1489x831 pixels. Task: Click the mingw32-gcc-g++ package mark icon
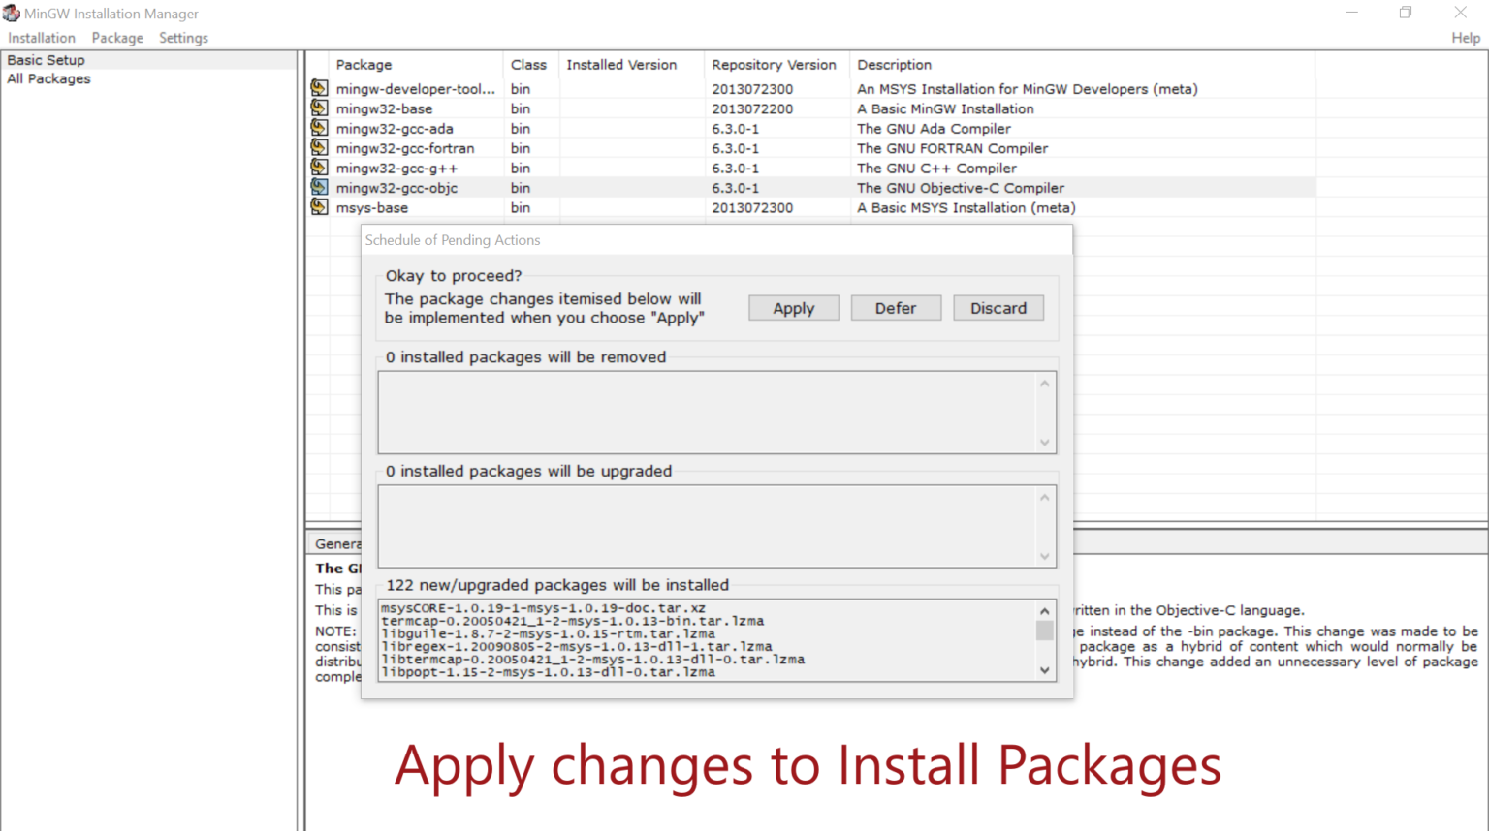point(319,168)
